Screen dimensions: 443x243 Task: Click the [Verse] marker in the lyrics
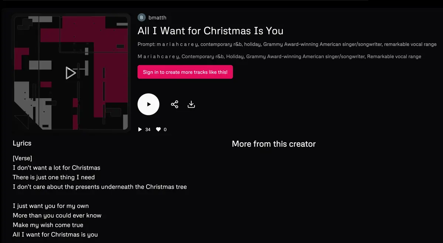[x=23, y=158]
